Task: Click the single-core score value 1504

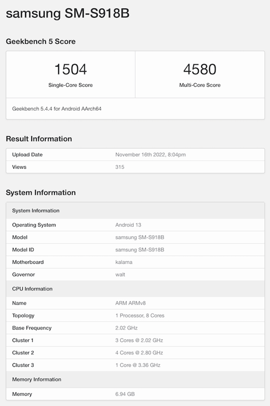Action: (x=71, y=69)
